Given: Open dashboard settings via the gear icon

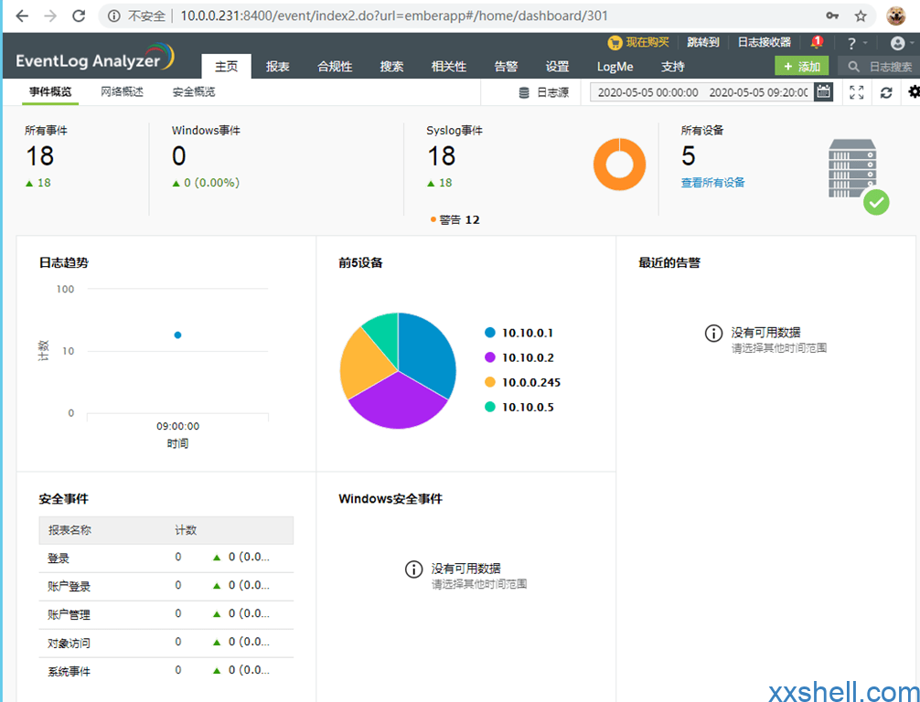Looking at the screenshot, I should tap(913, 91).
